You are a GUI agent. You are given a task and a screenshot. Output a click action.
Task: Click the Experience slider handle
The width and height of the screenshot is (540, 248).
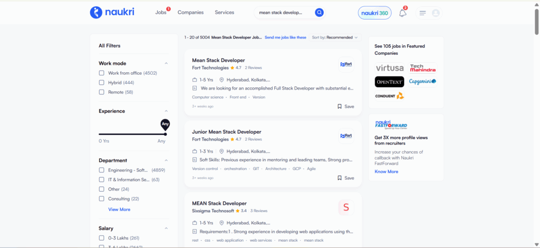[x=165, y=134]
